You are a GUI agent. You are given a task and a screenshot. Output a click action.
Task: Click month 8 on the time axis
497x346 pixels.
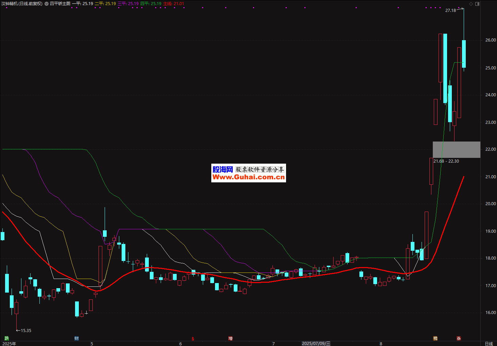tap(381, 344)
